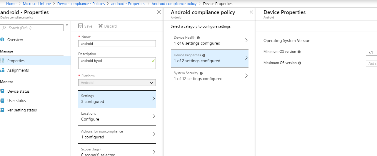377x156 pixels.
Task: Click the Save disk icon
Action: click(81, 26)
